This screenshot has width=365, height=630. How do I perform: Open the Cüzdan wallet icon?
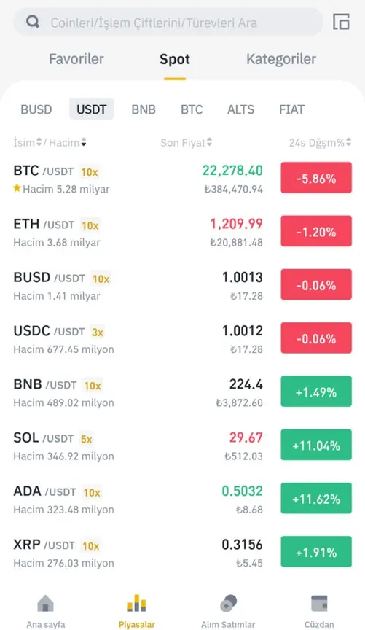coord(319,603)
